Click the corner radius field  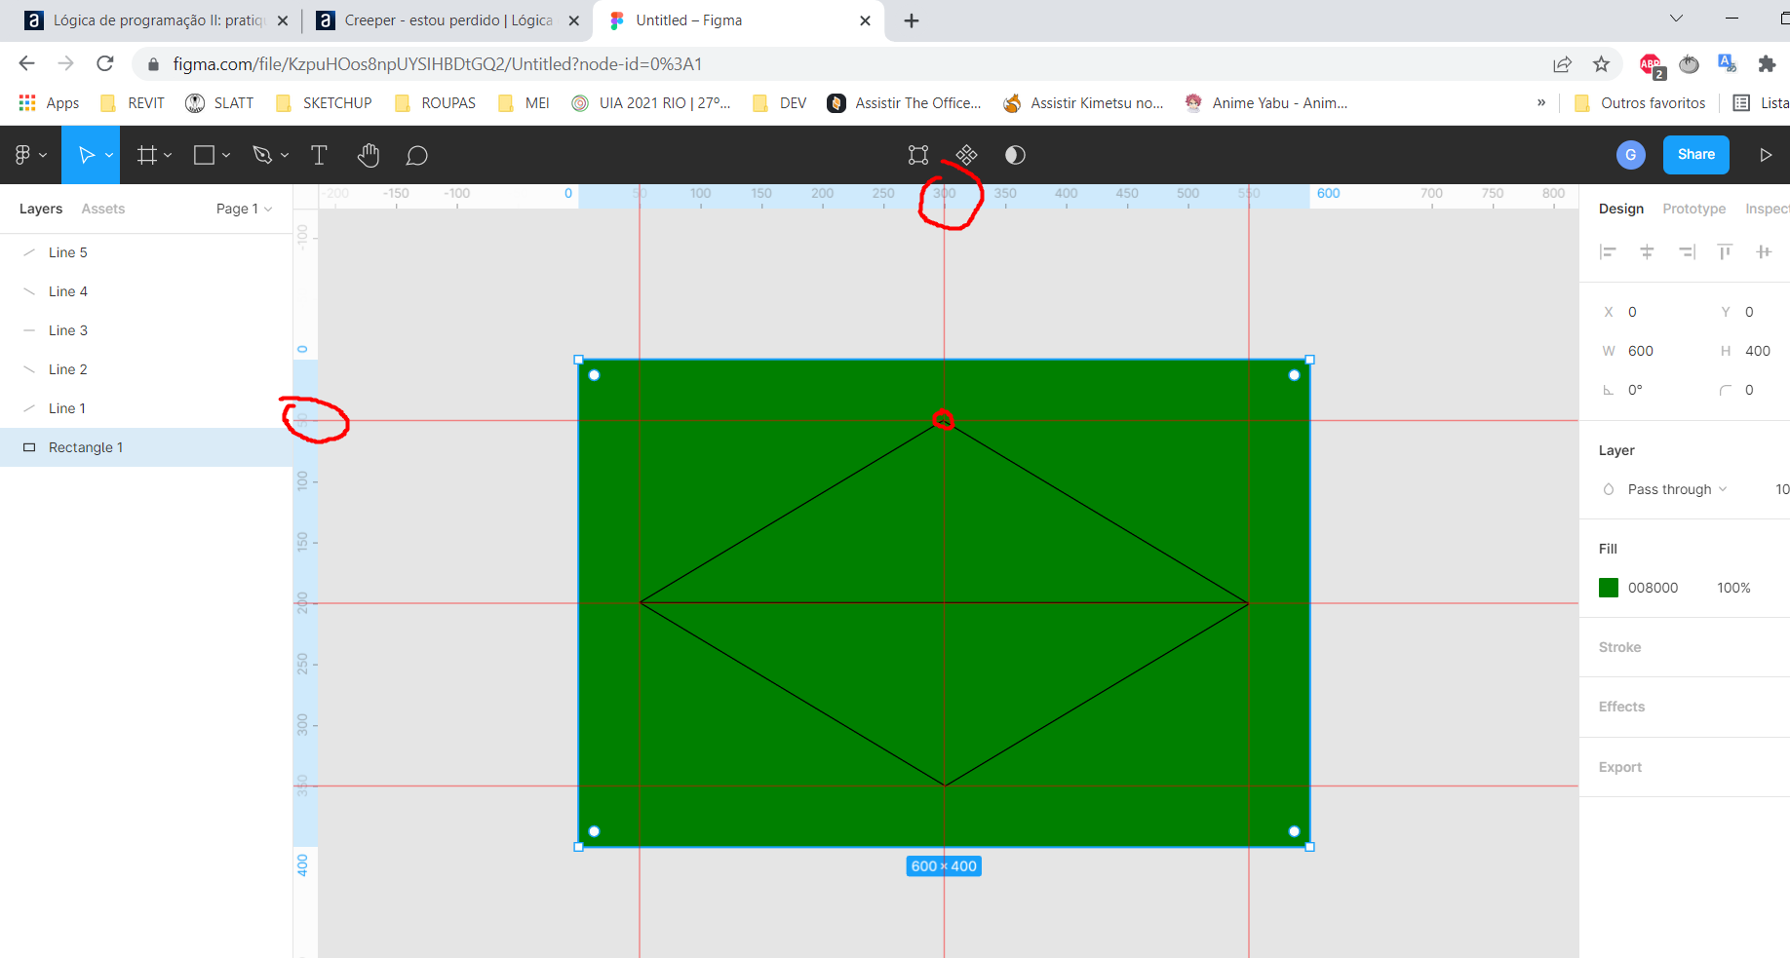point(1750,390)
